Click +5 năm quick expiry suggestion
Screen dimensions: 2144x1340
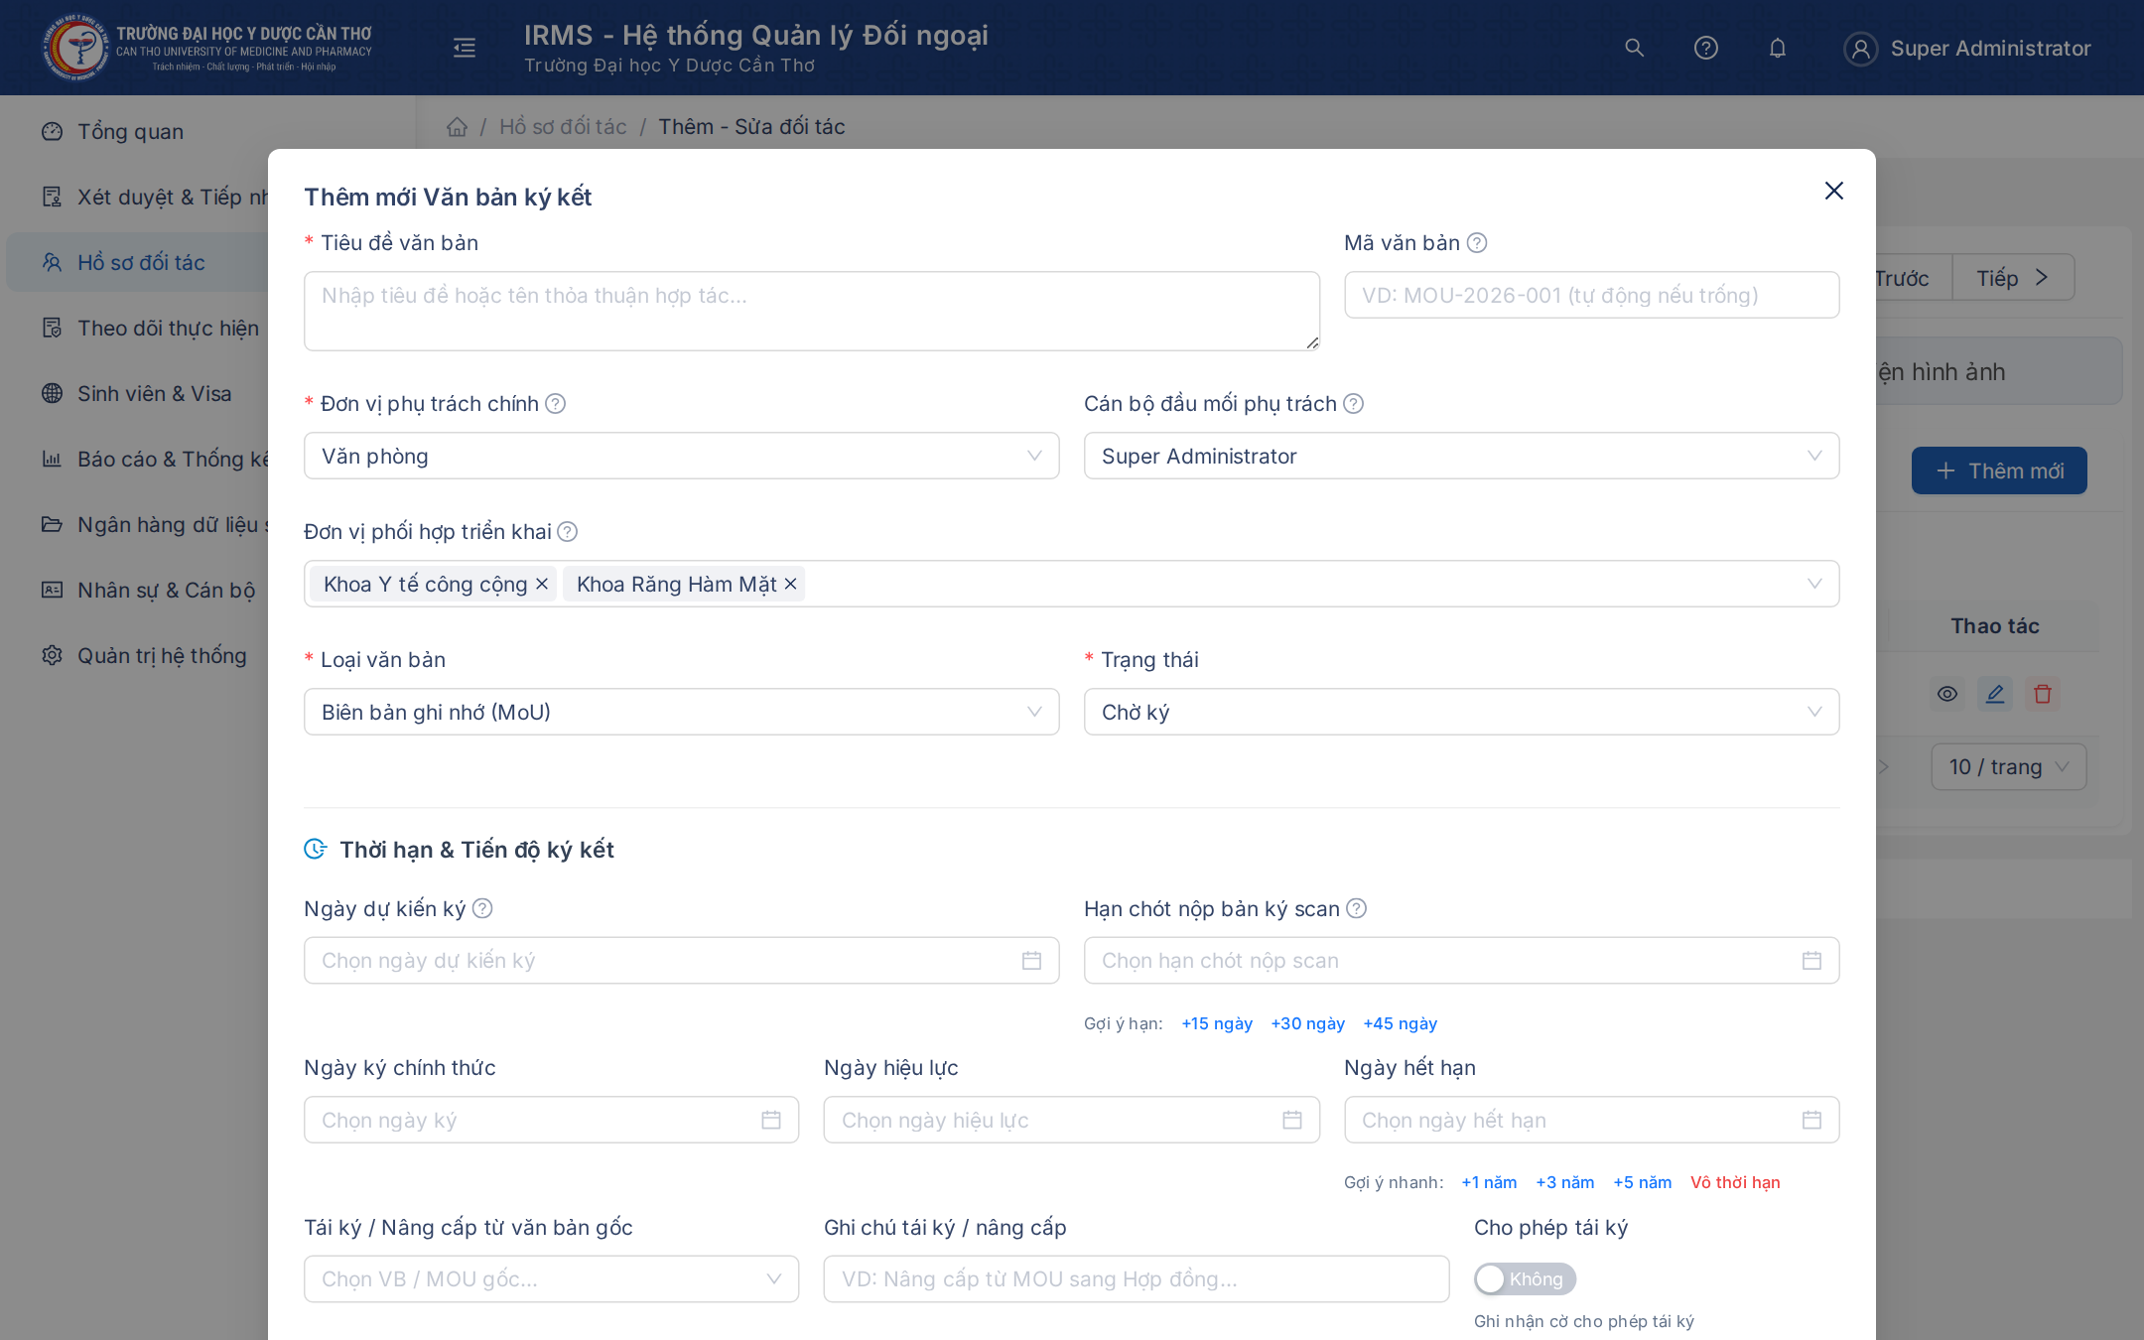[x=1642, y=1182]
